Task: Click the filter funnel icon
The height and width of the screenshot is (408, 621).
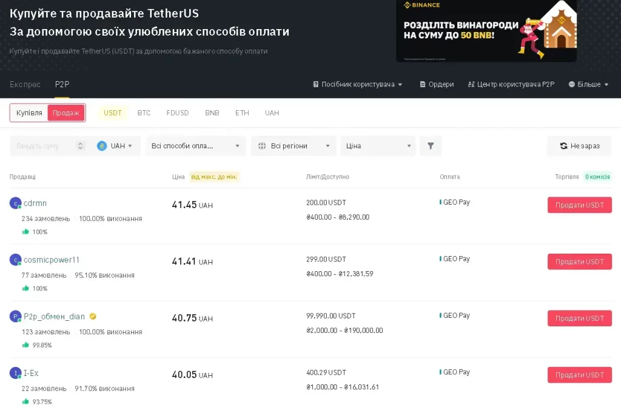Action: pyautogui.click(x=431, y=146)
